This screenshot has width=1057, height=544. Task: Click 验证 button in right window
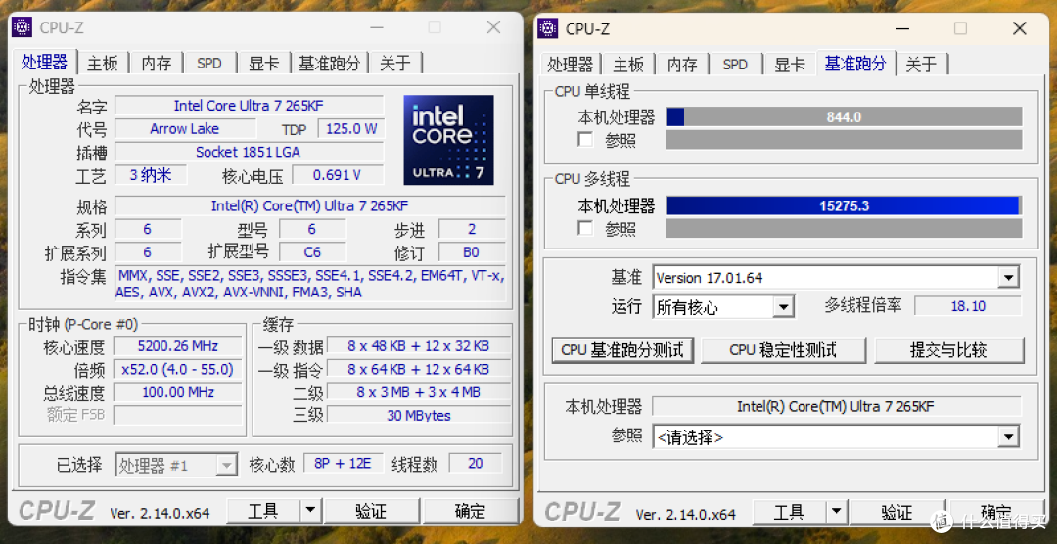point(896,512)
